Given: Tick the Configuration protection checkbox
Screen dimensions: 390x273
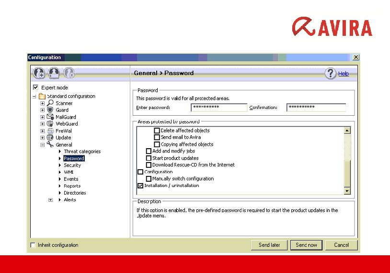Looking at the screenshot, I should pos(140,172).
